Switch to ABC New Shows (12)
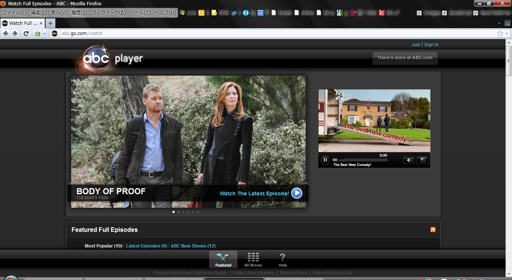The height and width of the screenshot is (280, 512). [193, 246]
